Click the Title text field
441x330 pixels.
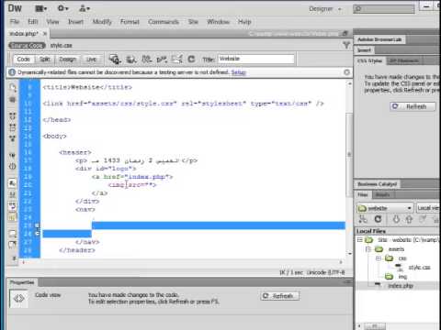256,59
